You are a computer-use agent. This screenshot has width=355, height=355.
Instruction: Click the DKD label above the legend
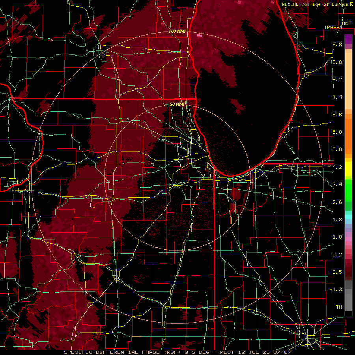[346, 24]
